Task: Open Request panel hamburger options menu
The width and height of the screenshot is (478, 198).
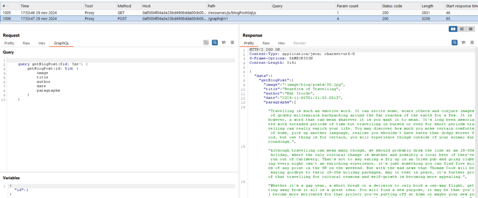Action: (x=232, y=42)
